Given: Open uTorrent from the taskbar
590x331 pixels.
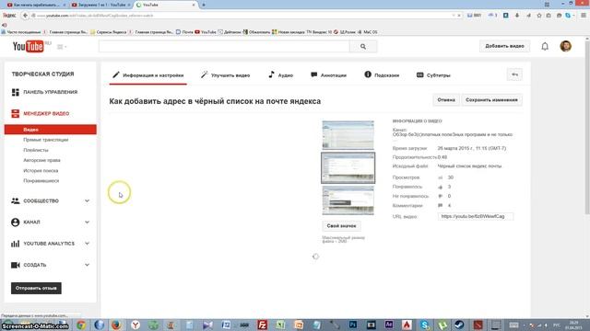Looking at the screenshot, I should click(x=442, y=325).
